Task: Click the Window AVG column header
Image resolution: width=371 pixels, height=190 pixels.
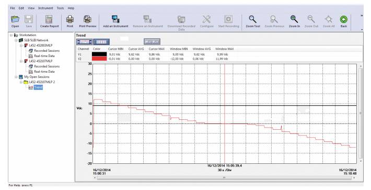Action: (201, 49)
